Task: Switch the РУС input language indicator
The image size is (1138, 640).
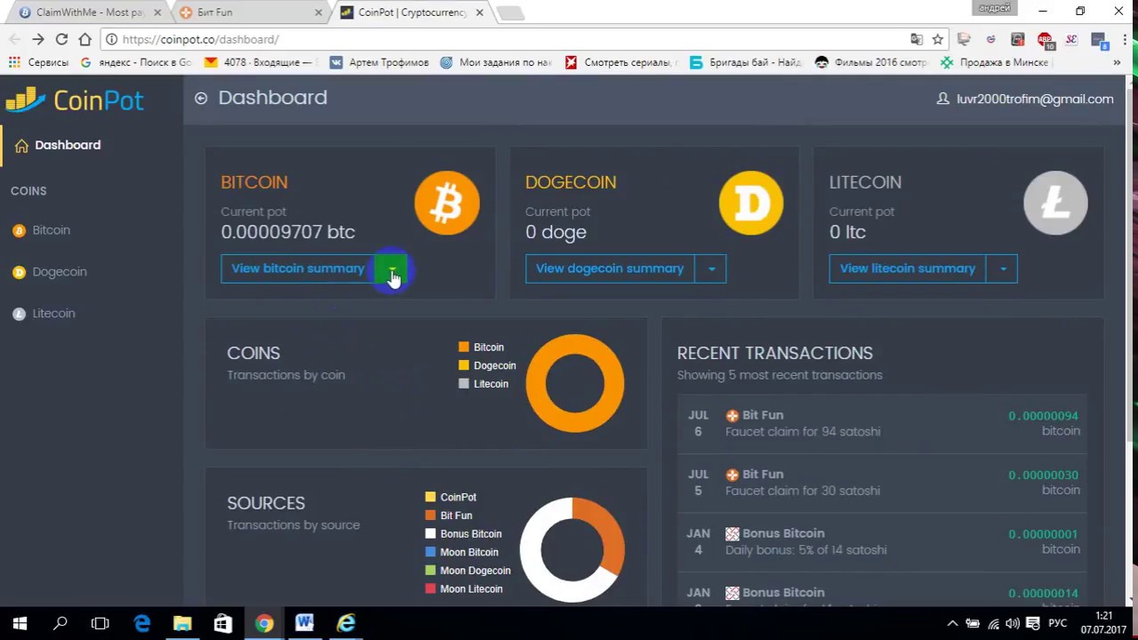Action: 1058,623
